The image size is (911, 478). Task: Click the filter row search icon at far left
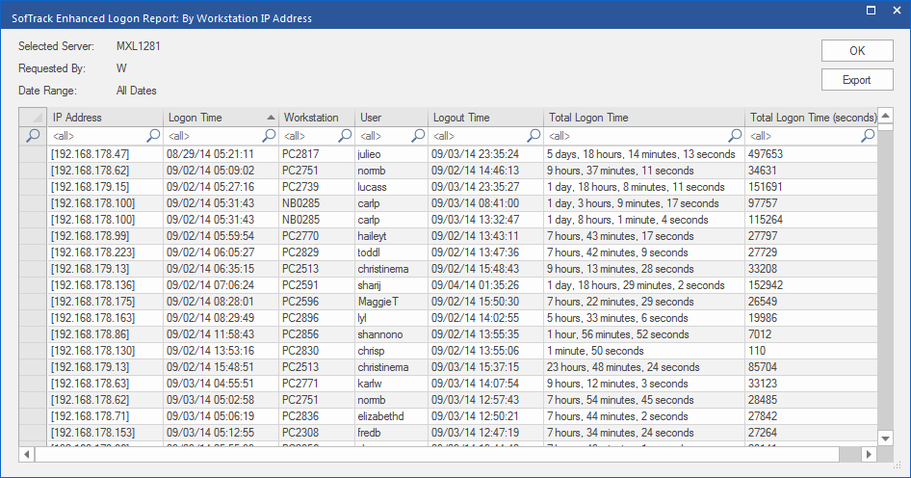pos(33,136)
